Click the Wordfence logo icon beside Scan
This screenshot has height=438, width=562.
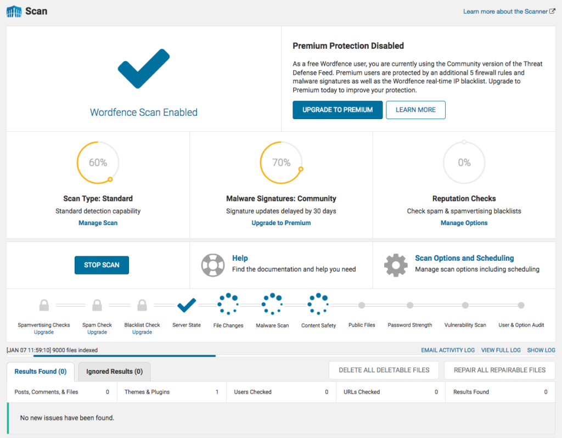14,12
